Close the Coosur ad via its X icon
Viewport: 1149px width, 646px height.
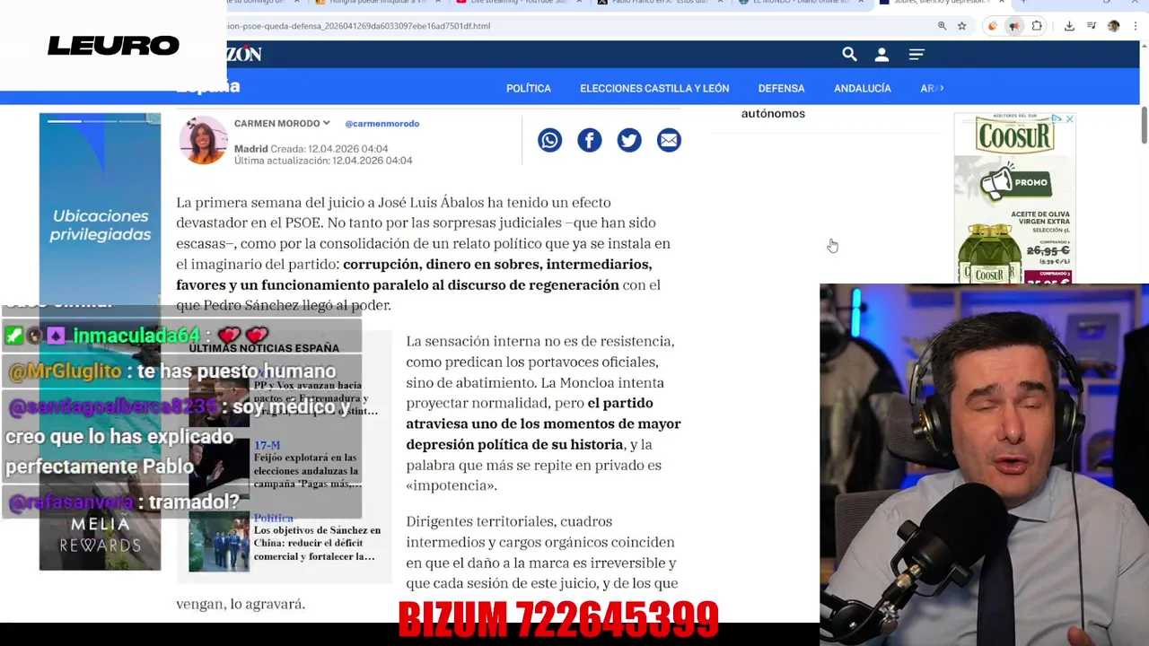1069,118
